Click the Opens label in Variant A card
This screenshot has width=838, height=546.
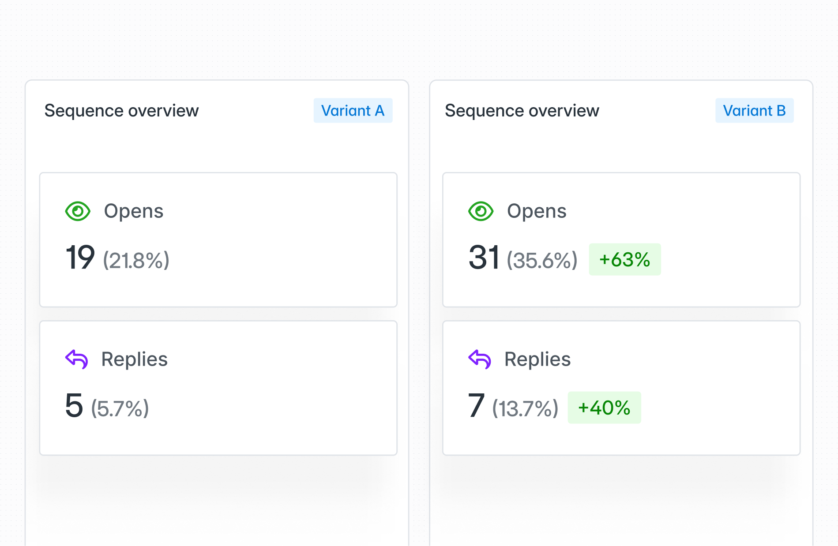(x=134, y=211)
